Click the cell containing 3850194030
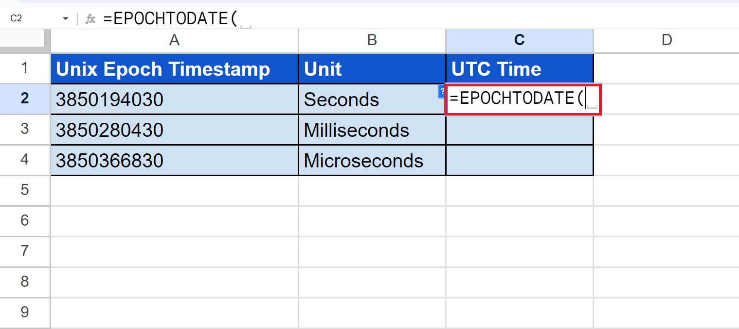The image size is (739, 329). click(x=174, y=99)
